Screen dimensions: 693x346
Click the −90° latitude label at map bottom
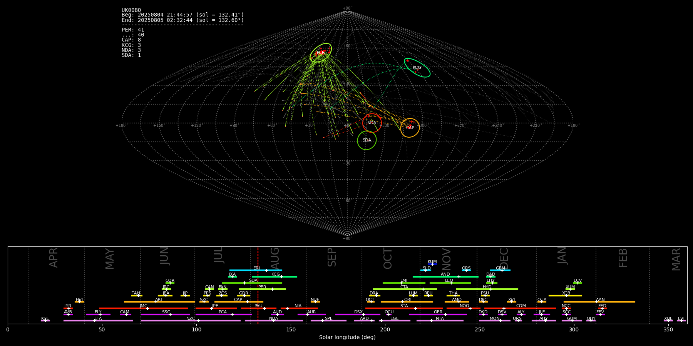(347, 239)
